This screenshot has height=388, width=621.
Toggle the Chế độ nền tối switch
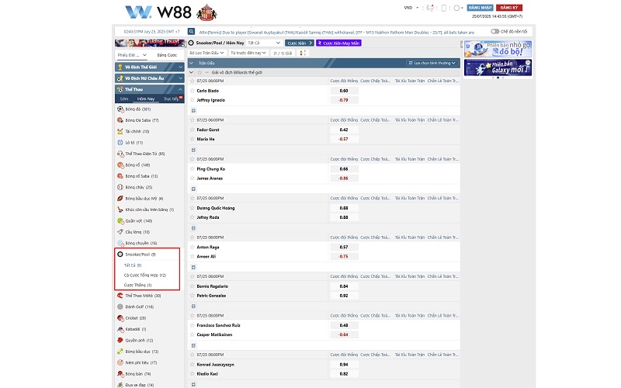point(495,32)
